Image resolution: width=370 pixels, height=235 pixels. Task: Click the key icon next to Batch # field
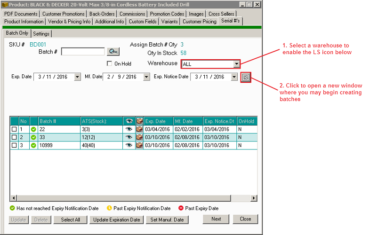point(113,52)
